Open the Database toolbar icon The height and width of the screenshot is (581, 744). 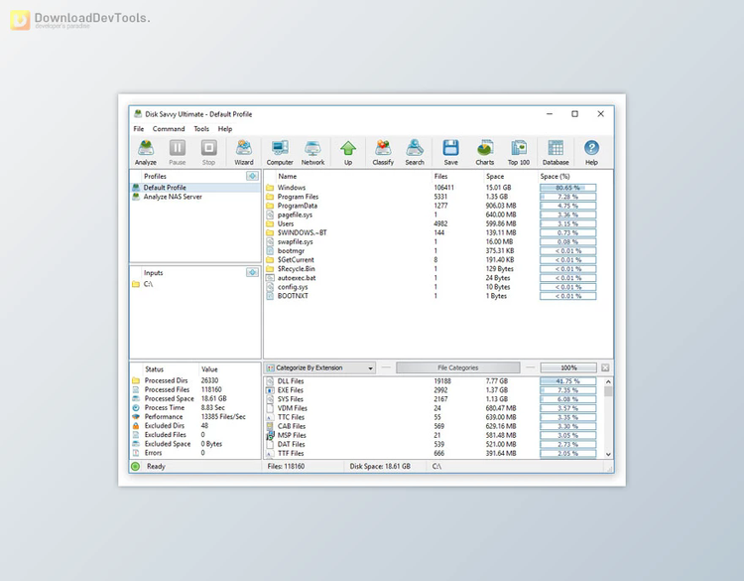556,152
